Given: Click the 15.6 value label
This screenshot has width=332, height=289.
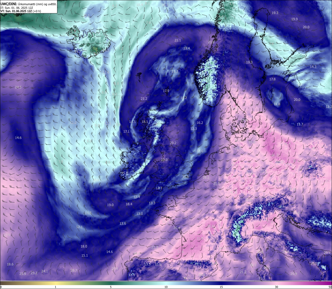Looking at the screenshot, I should click(158, 264).
